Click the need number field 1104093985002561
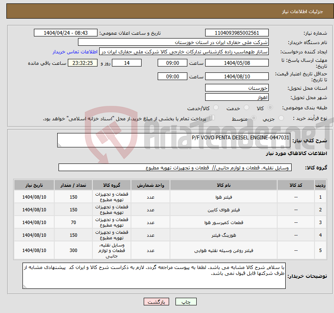334x313 pixels. pos(237,33)
